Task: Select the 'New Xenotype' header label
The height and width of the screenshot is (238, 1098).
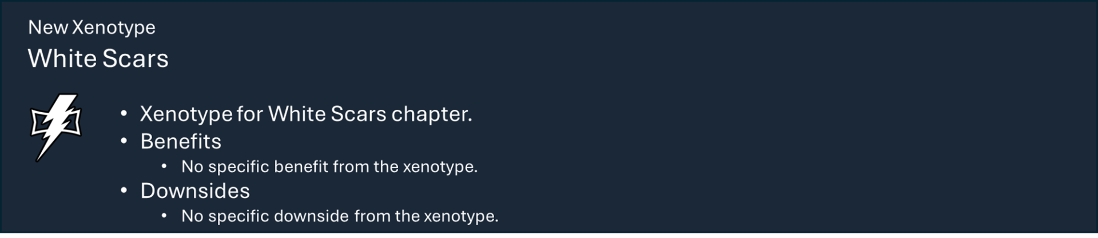Action: (x=91, y=27)
